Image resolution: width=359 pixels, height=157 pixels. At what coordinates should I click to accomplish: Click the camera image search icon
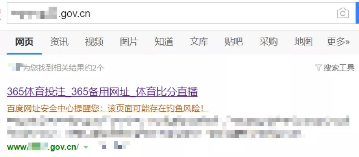pyautogui.click(x=343, y=13)
